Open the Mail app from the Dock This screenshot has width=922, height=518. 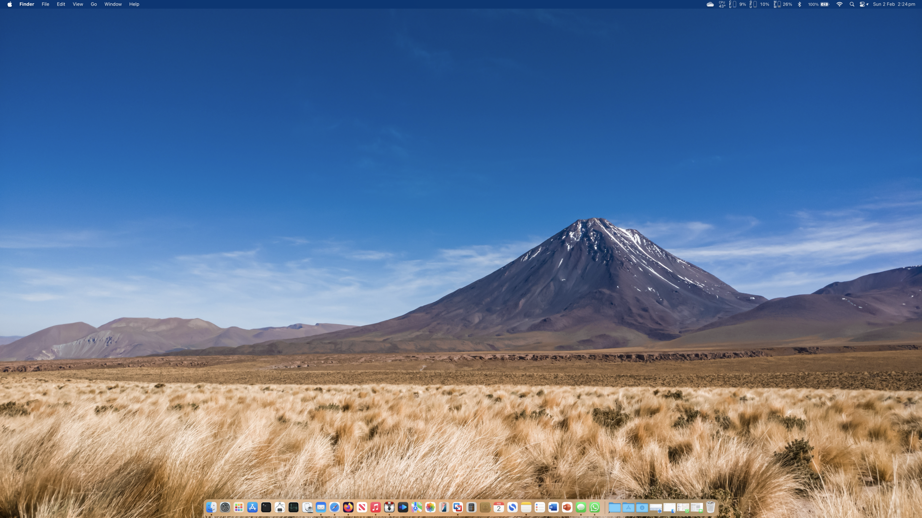[x=321, y=507]
